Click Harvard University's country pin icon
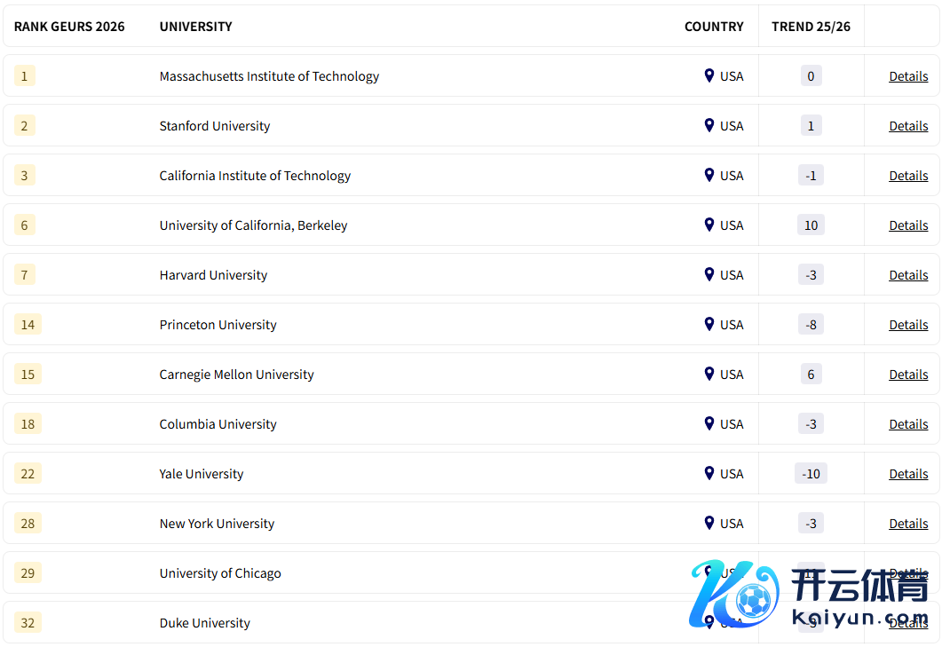 click(708, 274)
